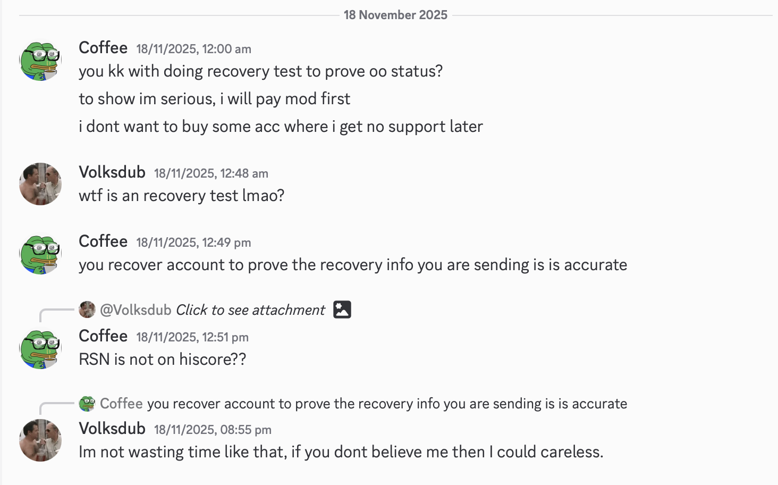Open Volksdub username on 08:55 pm message
This screenshot has width=778, height=485.
[112, 429]
